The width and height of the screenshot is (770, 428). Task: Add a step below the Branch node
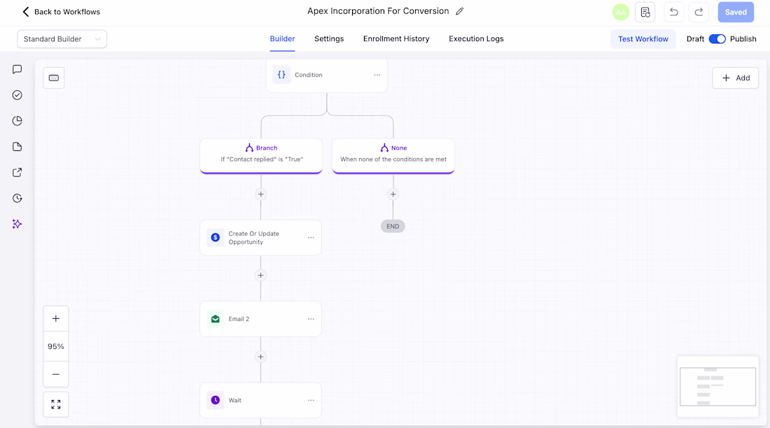(261, 194)
